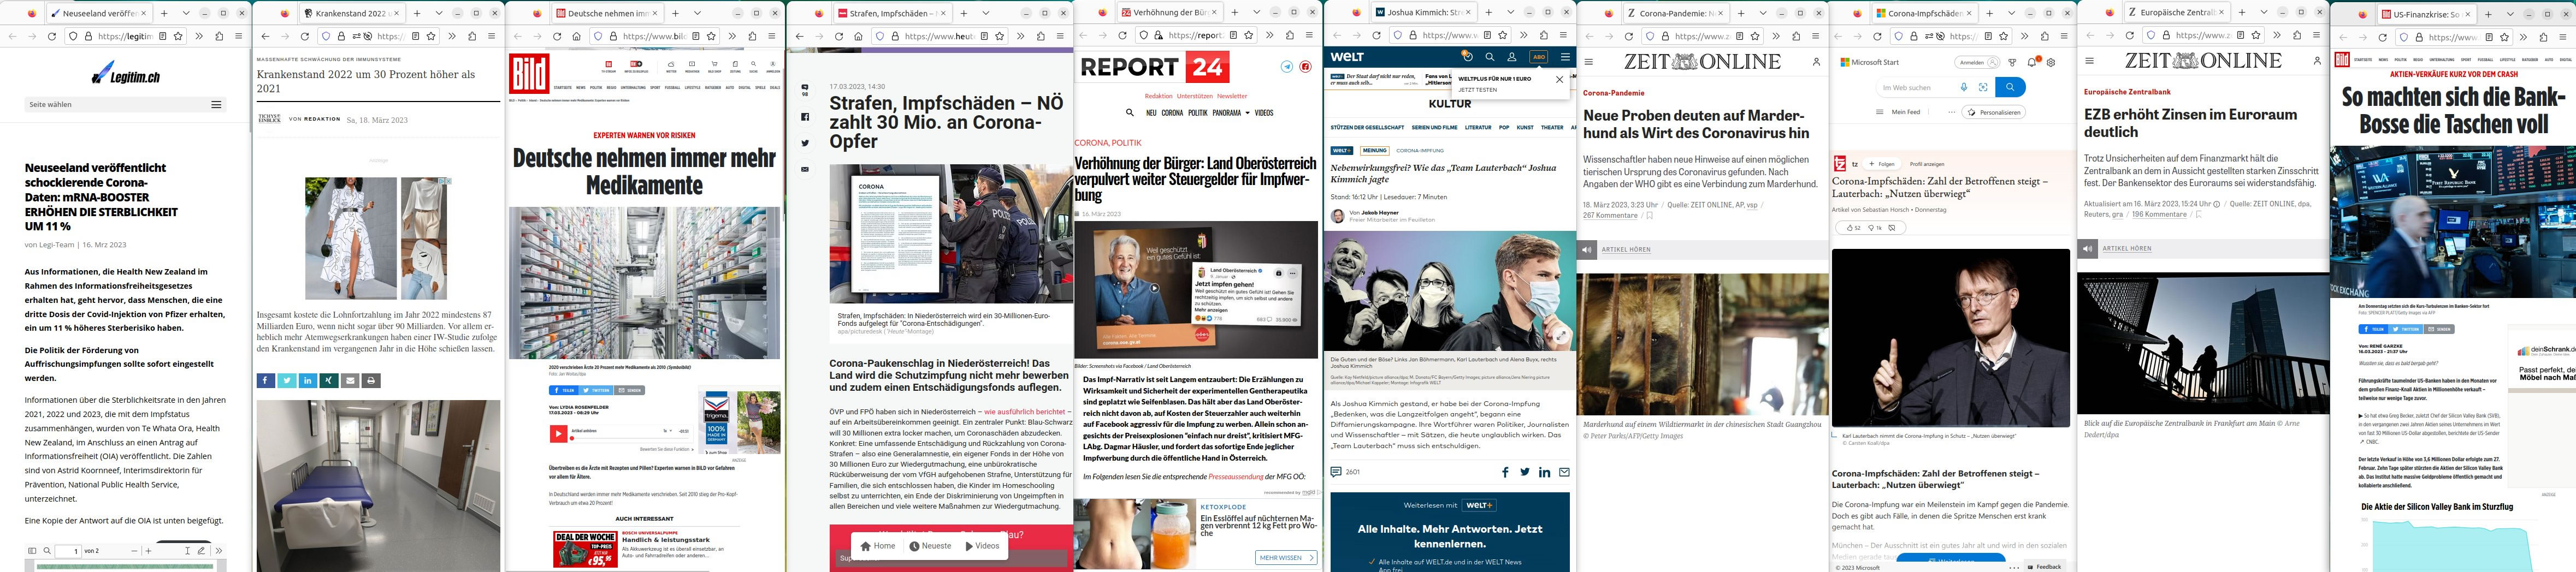This screenshot has height=572, width=2576.
Task: Select Neueste in Heute bottom navigation
Action: coord(930,546)
